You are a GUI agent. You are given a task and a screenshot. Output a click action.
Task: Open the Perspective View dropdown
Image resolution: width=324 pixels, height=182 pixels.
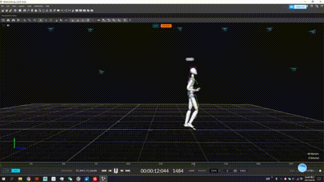[9, 16]
